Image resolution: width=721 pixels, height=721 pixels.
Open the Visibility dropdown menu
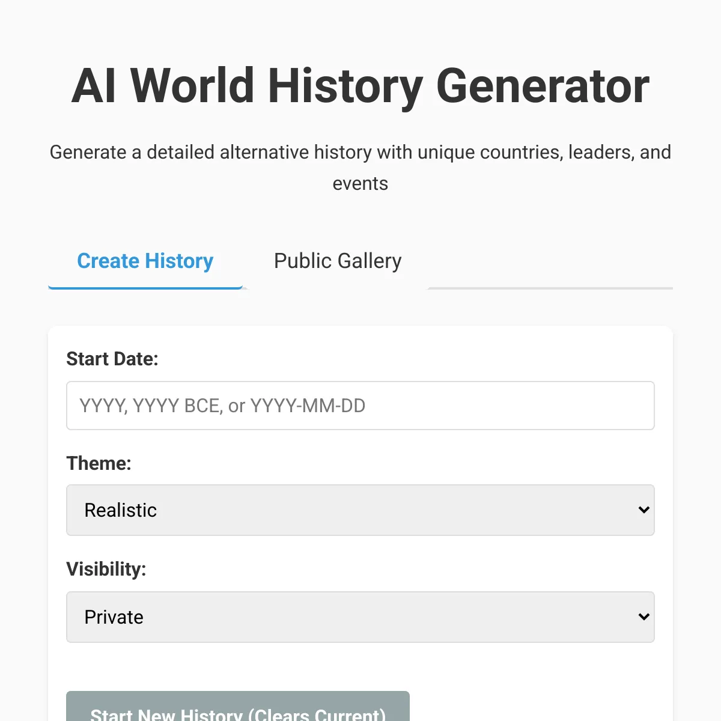360,617
